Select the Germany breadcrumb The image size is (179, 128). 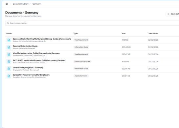36,4
